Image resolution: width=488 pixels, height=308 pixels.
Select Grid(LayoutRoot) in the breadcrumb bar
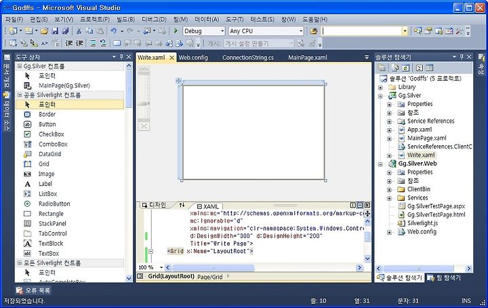pyautogui.click(x=171, y=276)
